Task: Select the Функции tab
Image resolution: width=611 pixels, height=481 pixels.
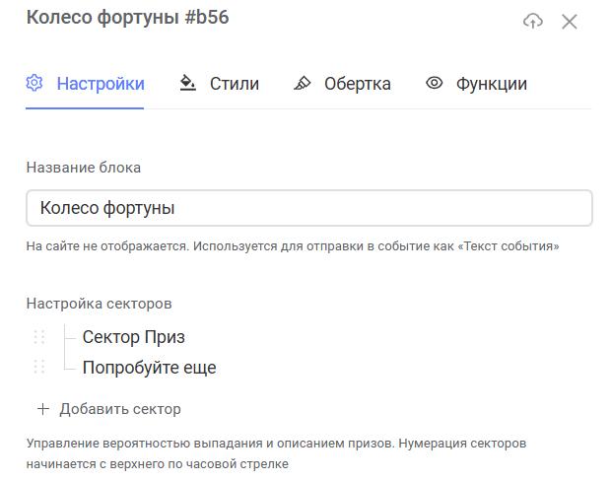Action: pos(476,84)
